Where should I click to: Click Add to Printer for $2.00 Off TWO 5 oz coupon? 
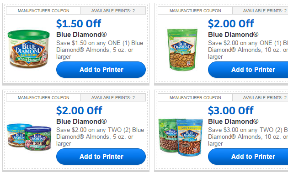[x=101, y=157]
